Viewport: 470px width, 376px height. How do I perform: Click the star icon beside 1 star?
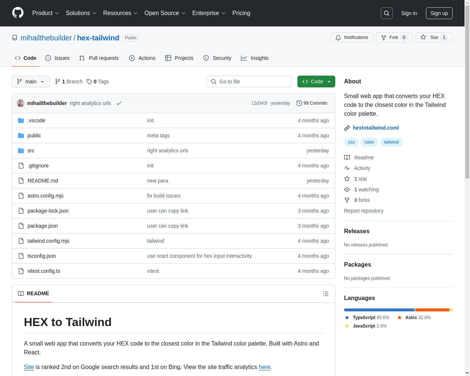coord(347,179)
